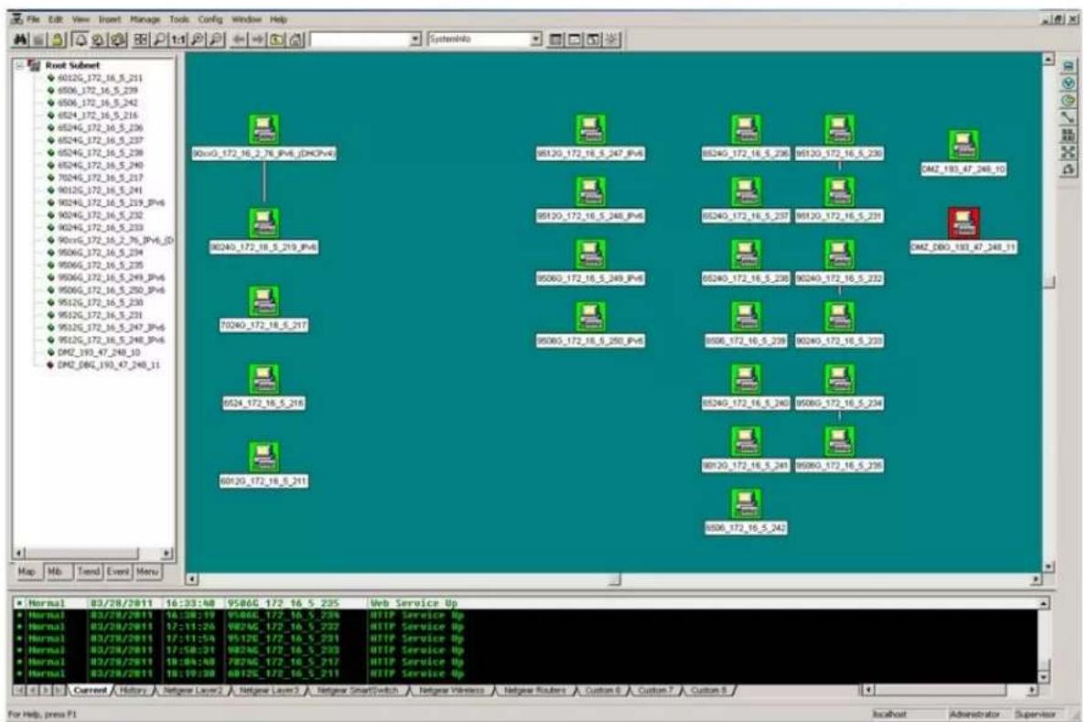Switch to the Netgear Wireless tab

pyautogui.click(x=451, y=690)
